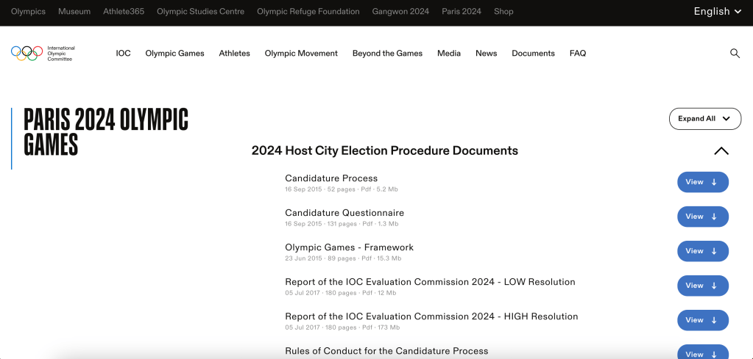Screen dimensions: 753x359
Task: Click the Candidature Process document title
Action: [x=331, y=178]
